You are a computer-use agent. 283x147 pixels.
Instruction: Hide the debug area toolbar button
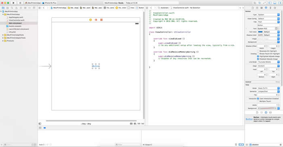(275, 3)
